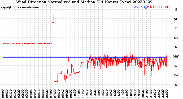
Task: Select the 05:15 time axis label
Action: (39, 94)
